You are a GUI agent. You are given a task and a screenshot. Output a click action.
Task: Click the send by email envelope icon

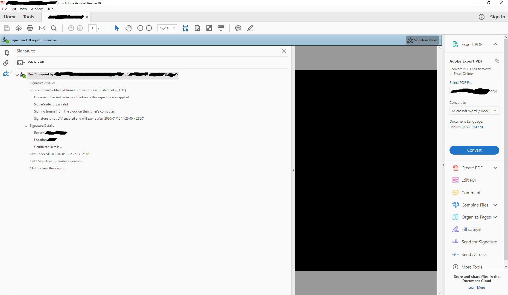pos(42,28)
